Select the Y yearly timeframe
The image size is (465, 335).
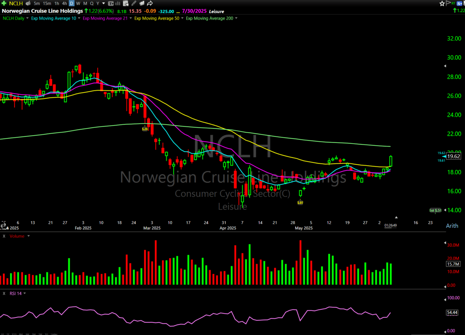click(98, 3)
